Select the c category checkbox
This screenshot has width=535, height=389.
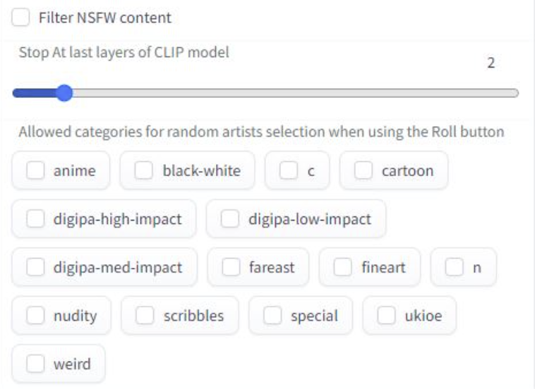point(288,171)
